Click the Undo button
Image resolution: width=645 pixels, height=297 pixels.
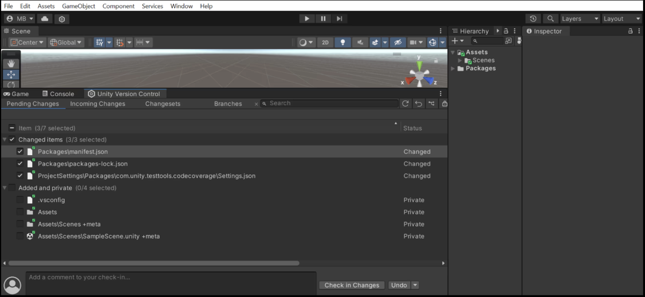coord(399,285)
